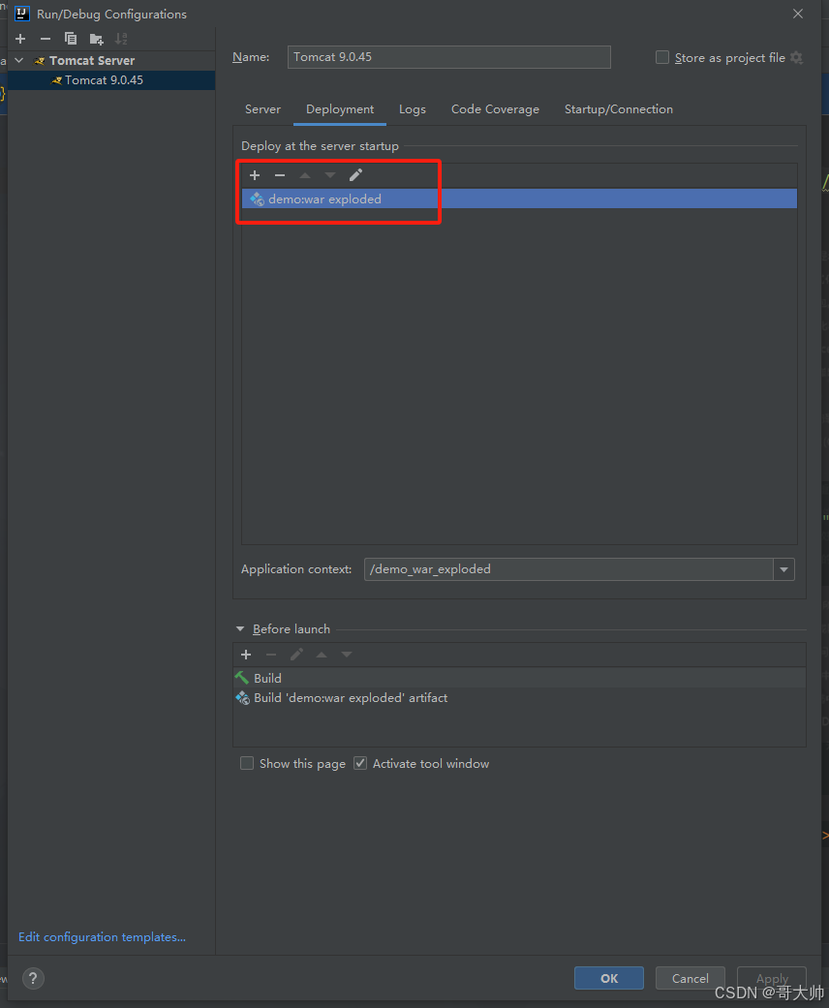The height and width of the screenshot is (1008, 829).
Task: Confirm with the OK button
Action: click(609, 978)
